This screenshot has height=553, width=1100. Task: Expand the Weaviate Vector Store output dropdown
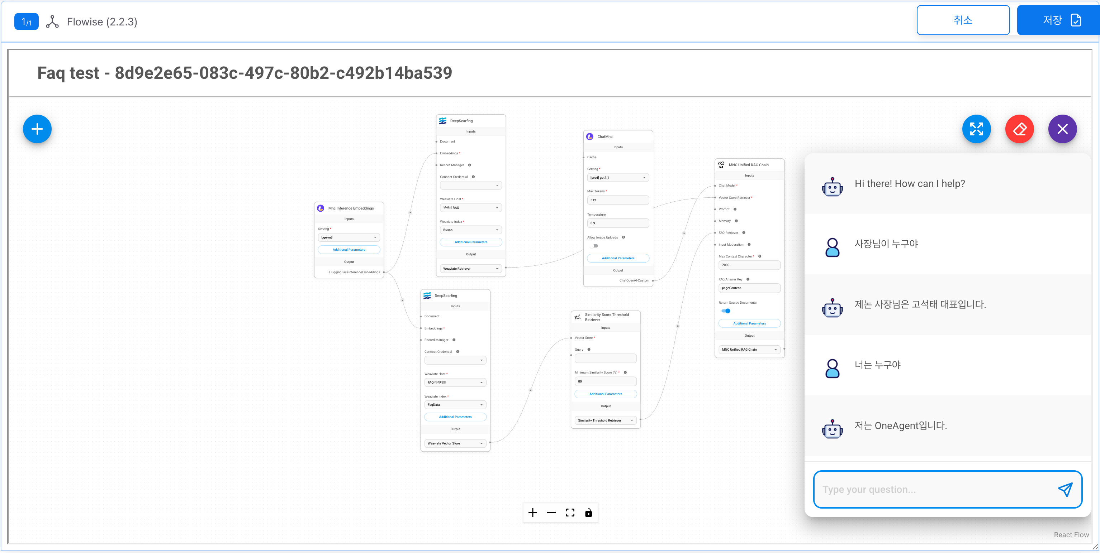pos(455,443)
